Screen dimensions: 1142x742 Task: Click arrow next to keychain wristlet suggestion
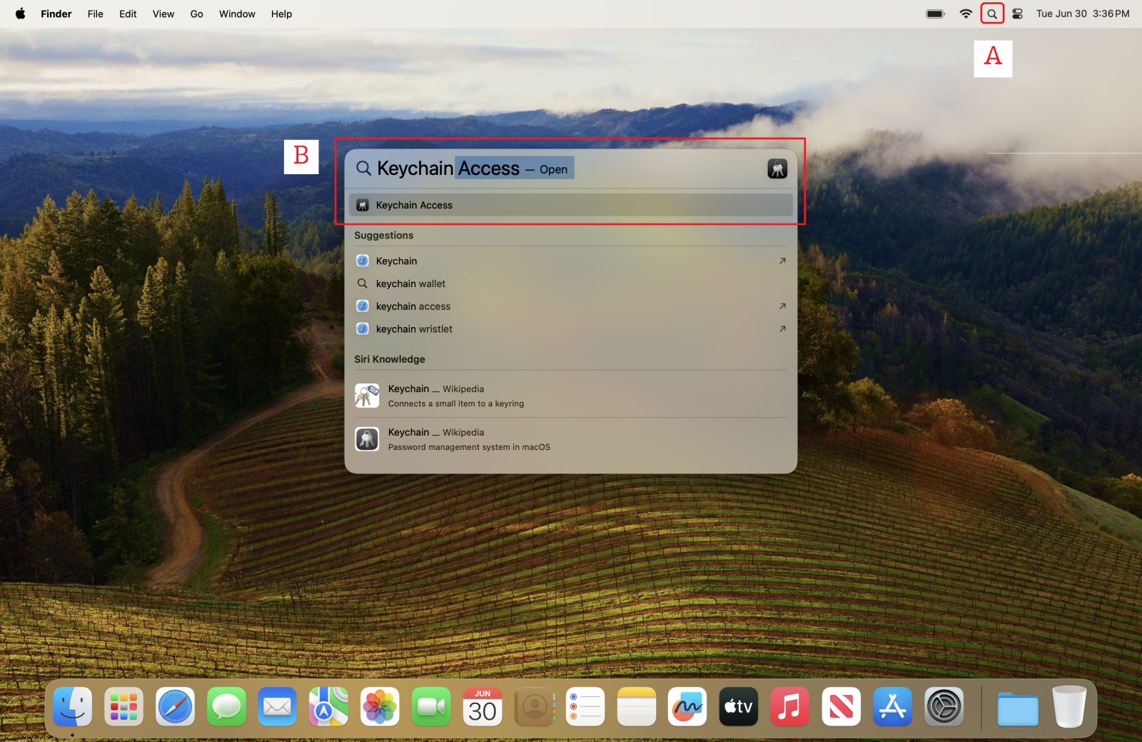(782, 329)
